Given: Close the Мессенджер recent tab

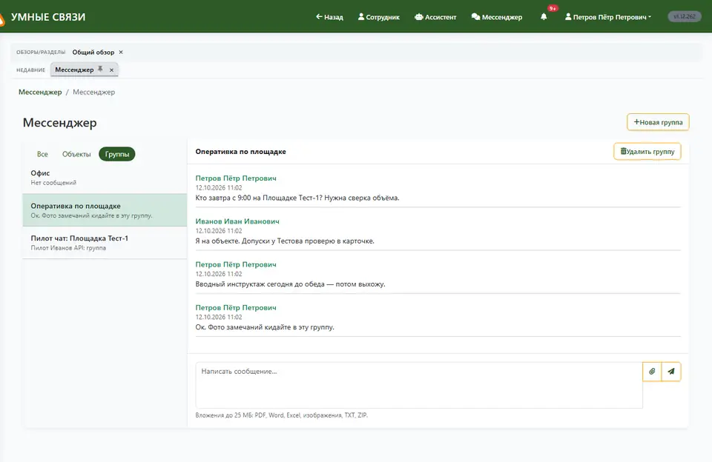Looking at the screenshot, I should coord(111,70).
